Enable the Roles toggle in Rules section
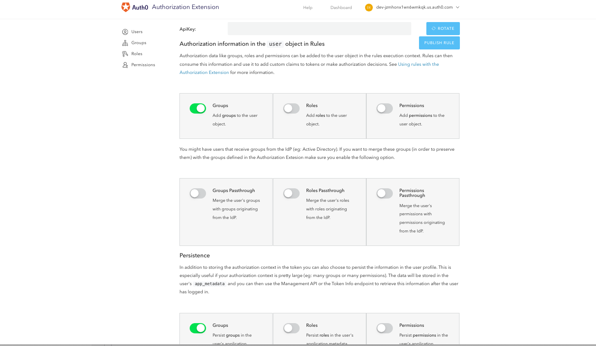Viewport: 596px width, 346px height. 291,108
